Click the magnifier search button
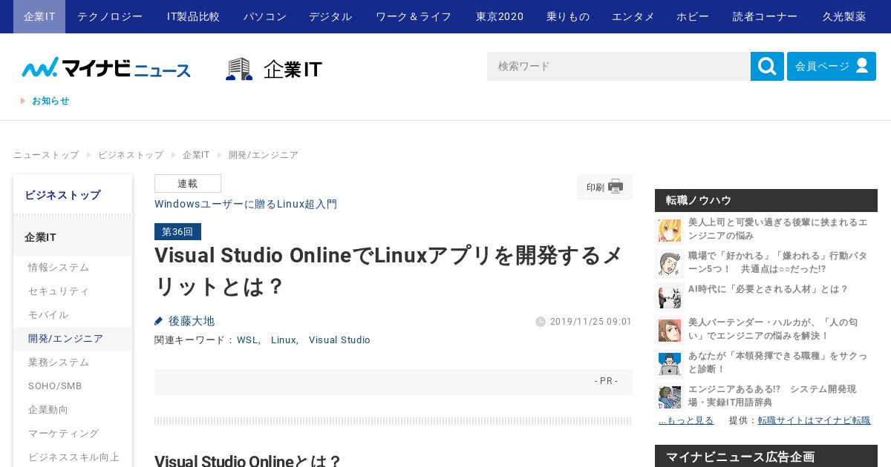Screen dimensions: 891x467 (767, 66)
